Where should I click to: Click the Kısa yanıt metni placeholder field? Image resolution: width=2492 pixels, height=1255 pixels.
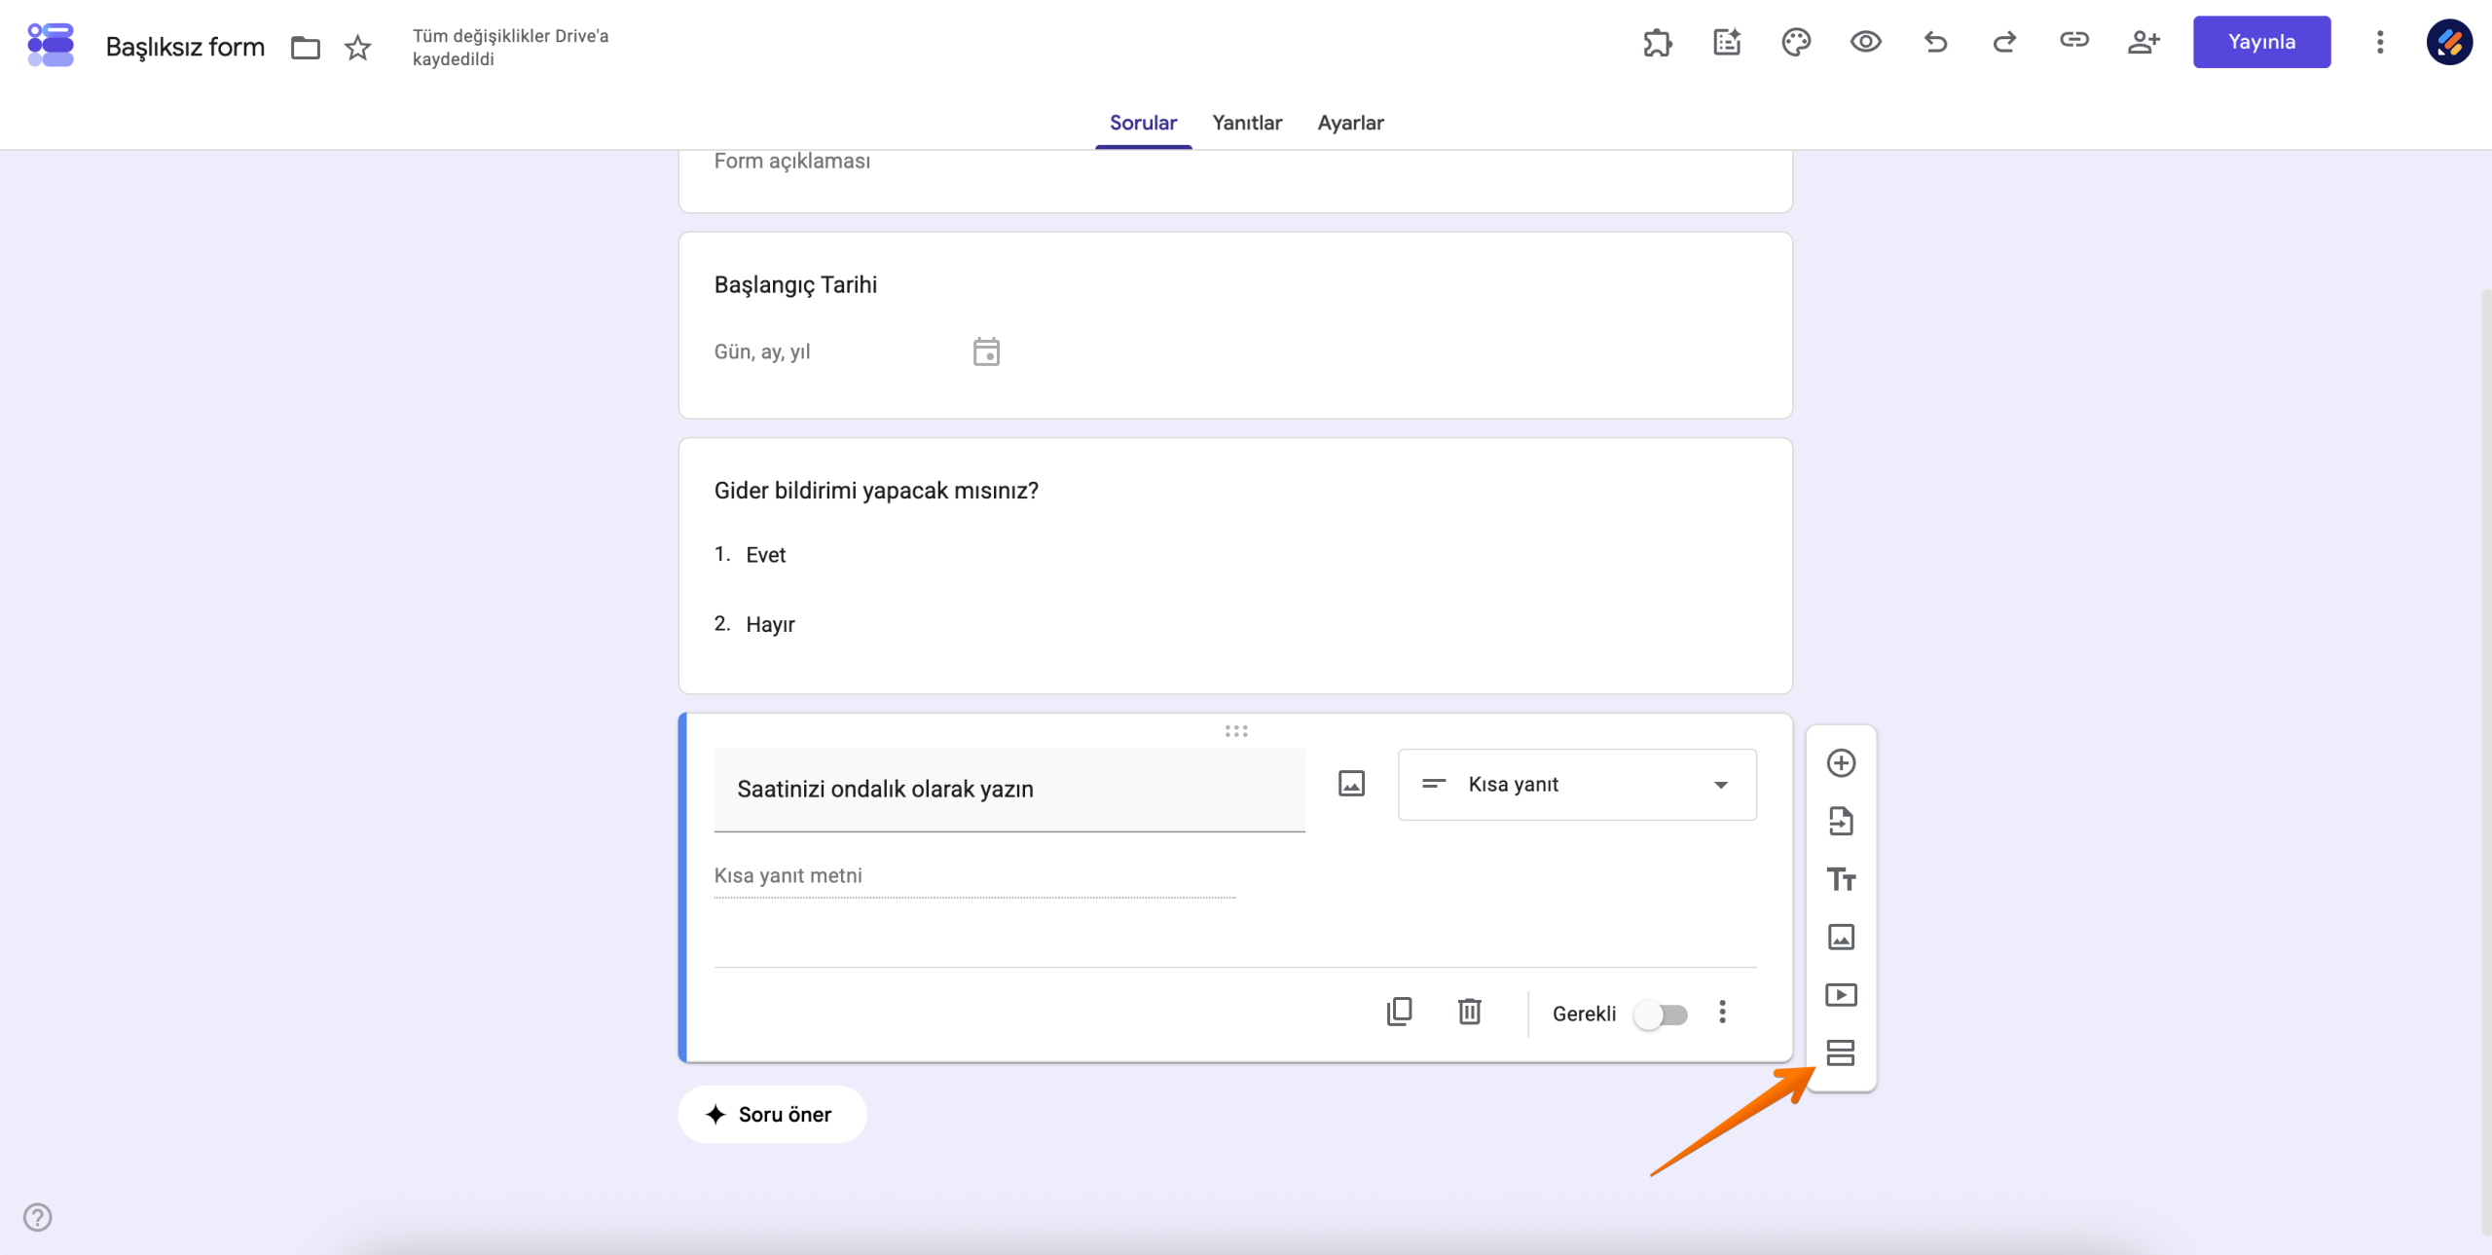click(974, 876)
